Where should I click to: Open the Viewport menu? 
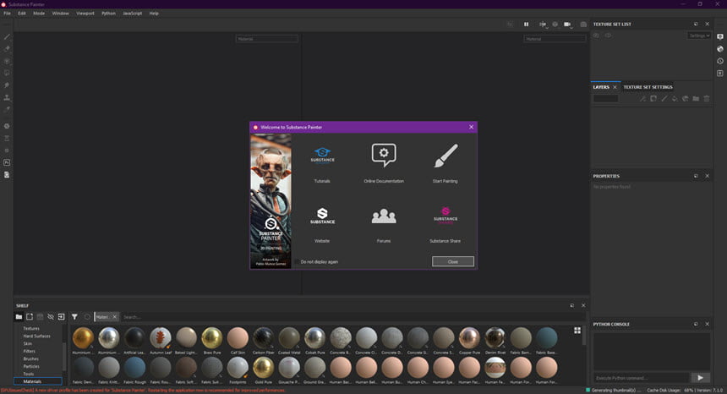tap(85, 14)
